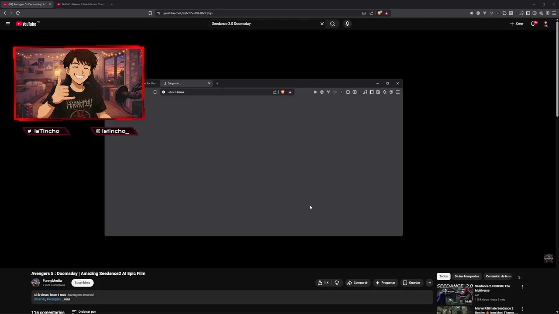
Task: Click the Crear button
Action: 517,24
